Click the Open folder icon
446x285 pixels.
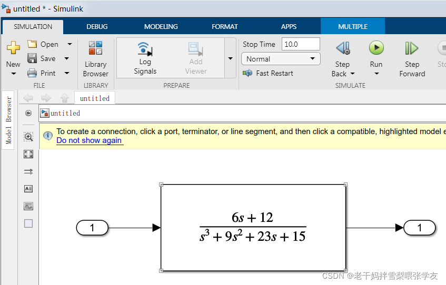coord(32,44)
